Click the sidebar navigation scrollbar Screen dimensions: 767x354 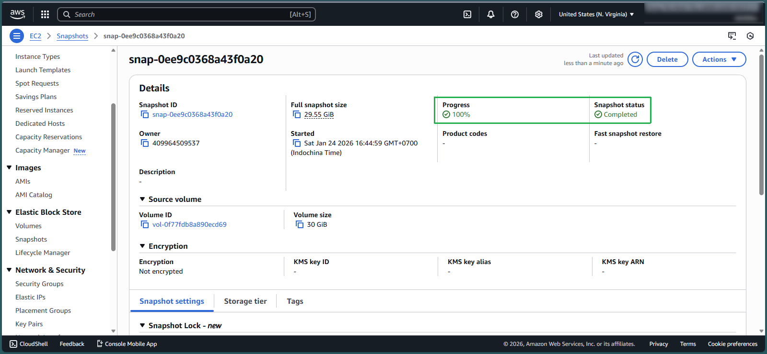[114, 177]
